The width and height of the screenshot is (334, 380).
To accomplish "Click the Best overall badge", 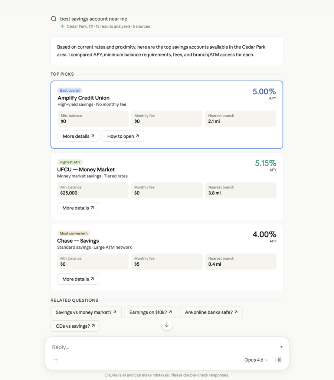I will coord(70,91).
